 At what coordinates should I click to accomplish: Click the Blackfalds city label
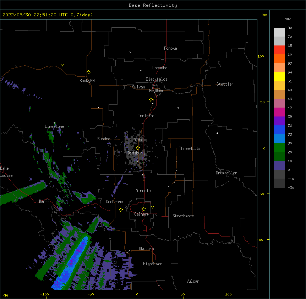tap(157, 79)
